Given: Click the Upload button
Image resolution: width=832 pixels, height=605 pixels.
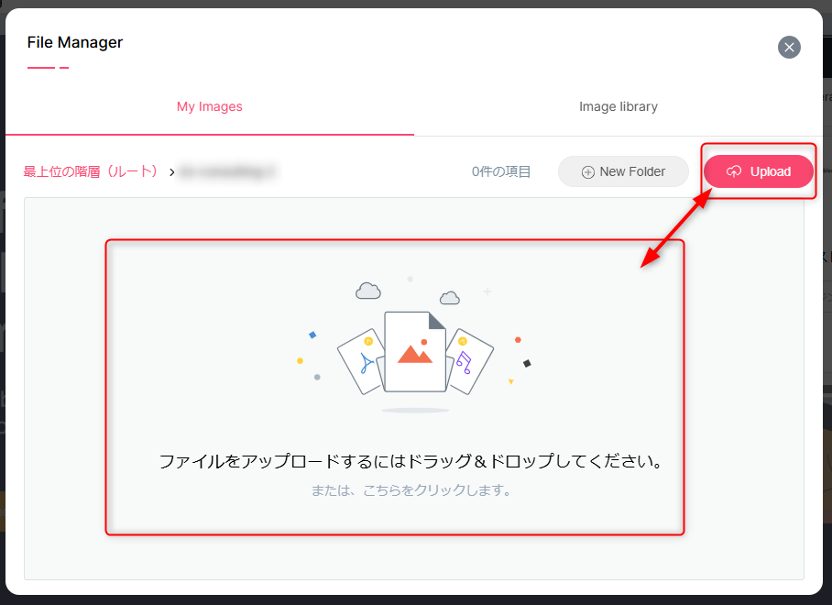Looking at the screenshot, I should pyautogui.click(x=758, y=171).
